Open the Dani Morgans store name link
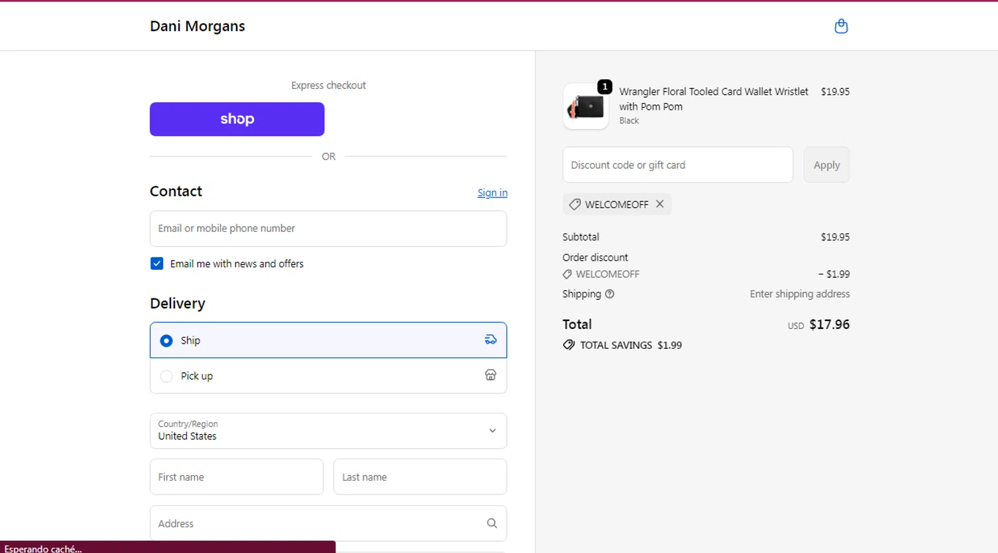 point(198,26)
